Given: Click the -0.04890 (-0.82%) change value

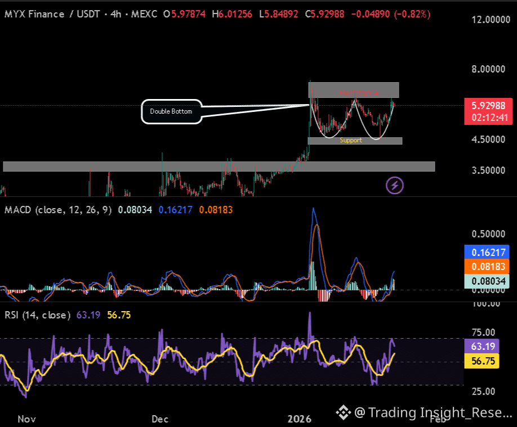Looking at the screenshot, I should coord(391,14).
